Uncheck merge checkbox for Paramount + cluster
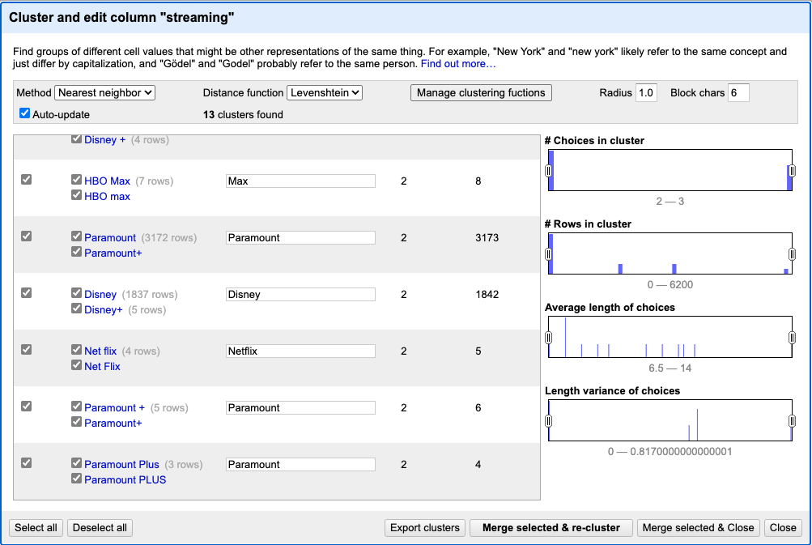This screenshot has height=545, width=812. pos(27,407)
